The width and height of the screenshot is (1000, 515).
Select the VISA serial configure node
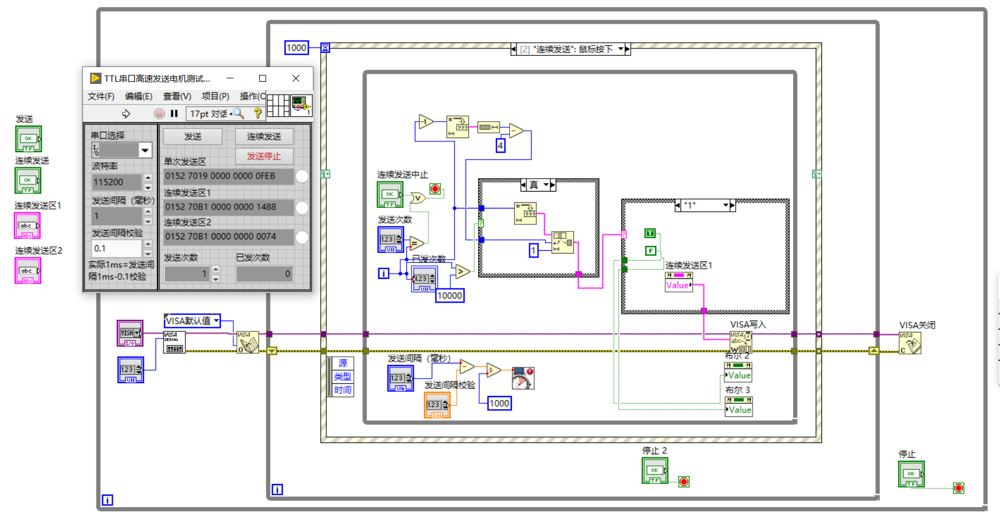tap(174, 342)
